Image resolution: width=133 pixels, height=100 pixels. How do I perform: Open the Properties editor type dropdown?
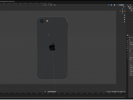(x=128, y=35)
